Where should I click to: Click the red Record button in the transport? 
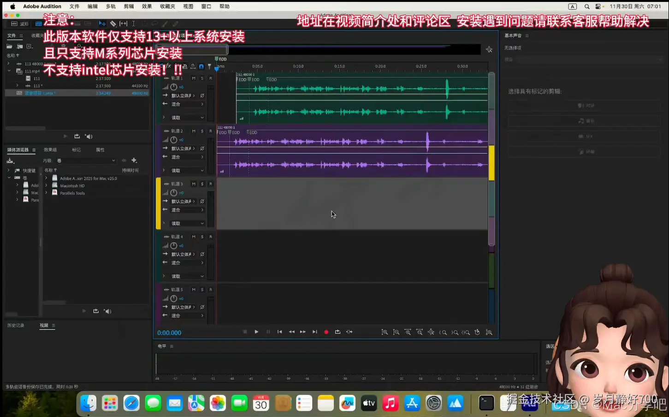pyautogui.click(x=326, y=332)
